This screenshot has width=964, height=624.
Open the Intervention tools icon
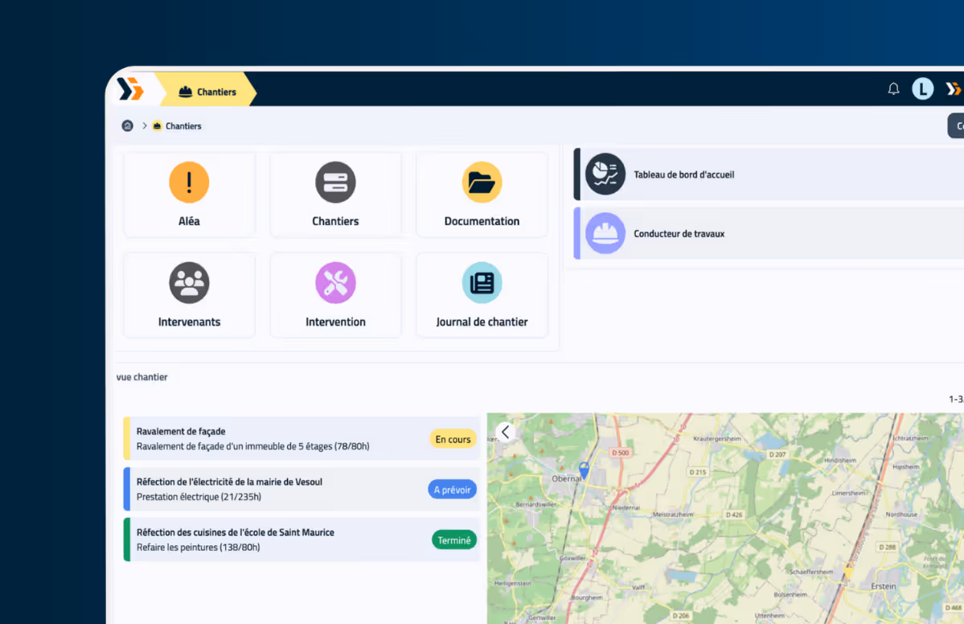335,283
